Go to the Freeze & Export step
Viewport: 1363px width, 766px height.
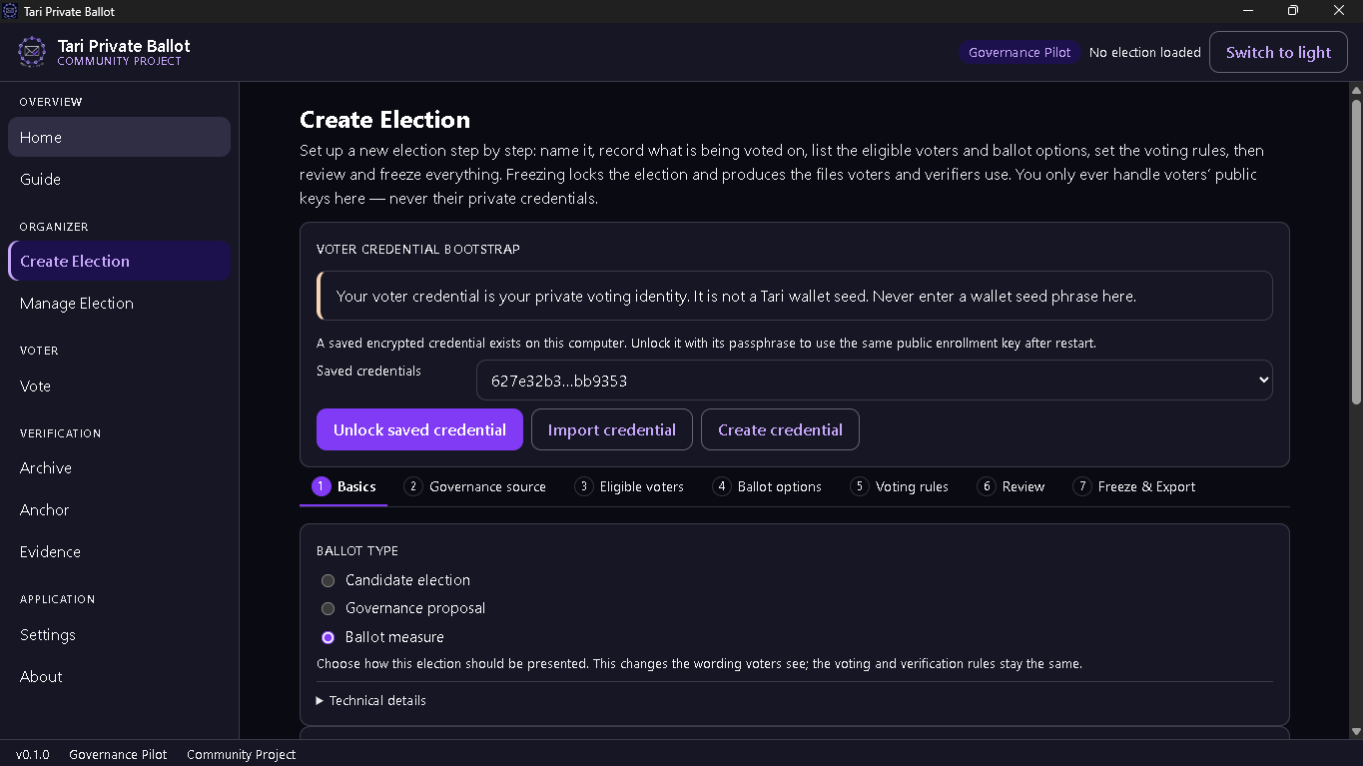1133,486
